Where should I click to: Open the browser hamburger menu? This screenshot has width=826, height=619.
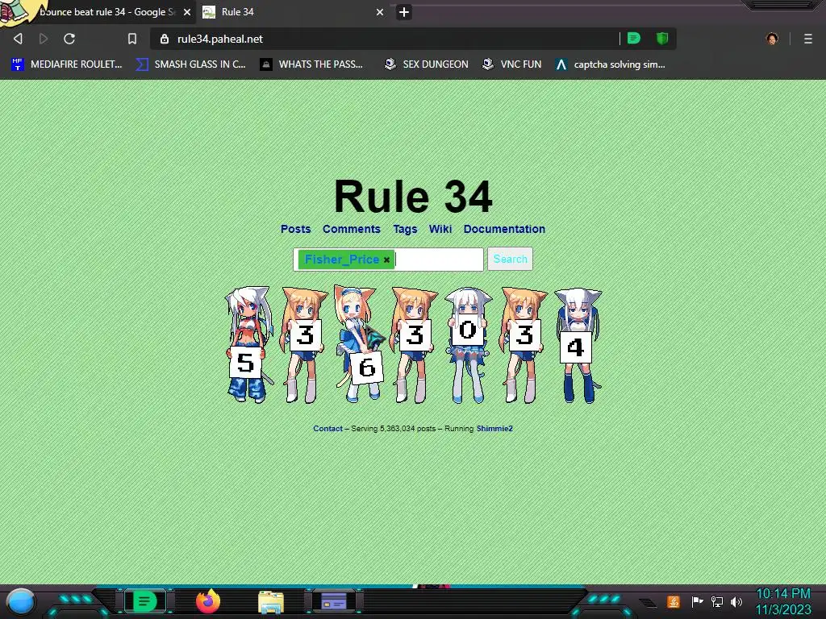pyautogui.click(x=807, y=39)
